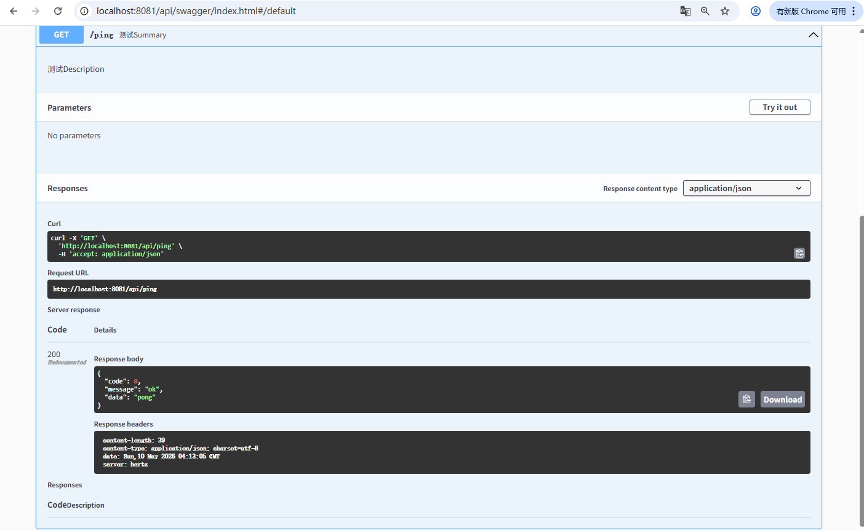Bookmark this page with the star
Image resolution: width=864 pixels, height=531 pixels.
pyautogui.click(x=725, y=11)
